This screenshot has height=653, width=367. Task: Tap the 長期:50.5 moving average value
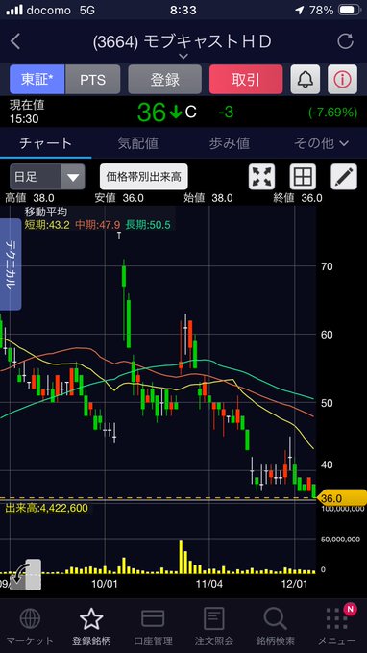[148, 225]
